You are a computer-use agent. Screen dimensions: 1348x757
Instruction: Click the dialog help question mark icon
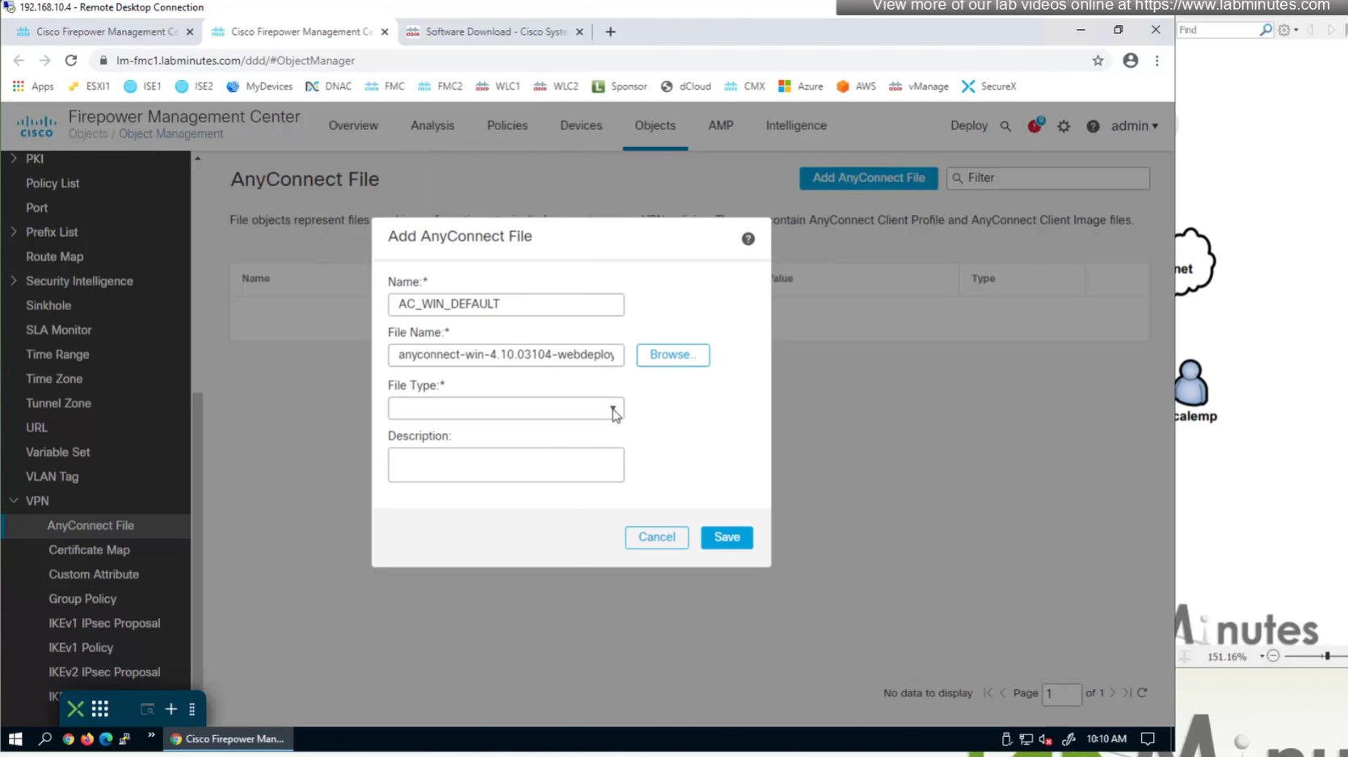point(748,238)
